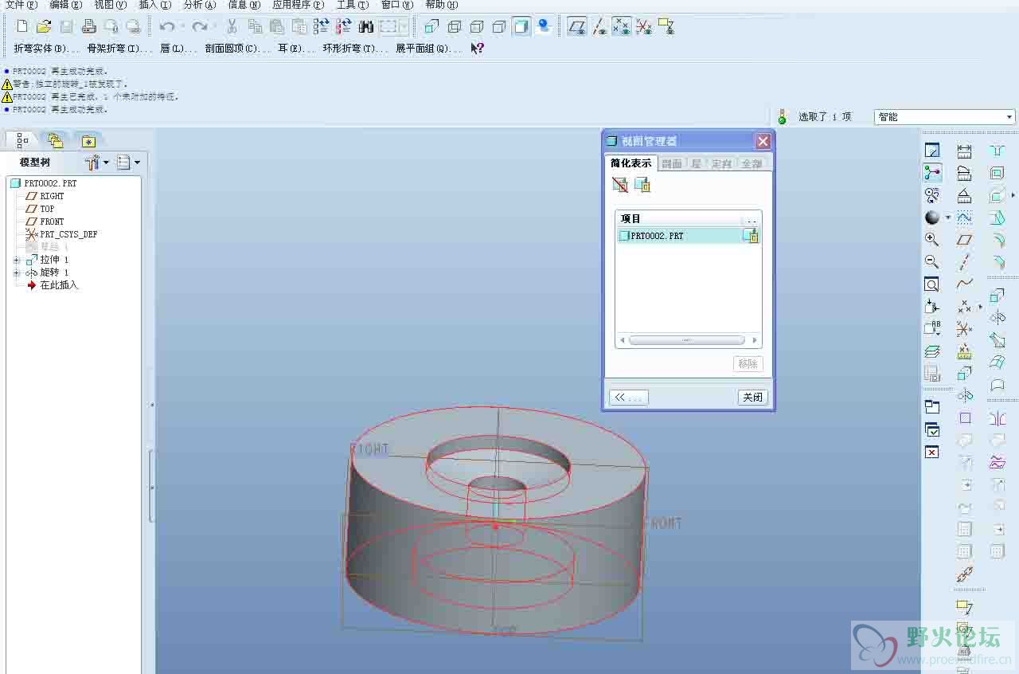Open model color sphere dropdown arrow
This screenshot has height=674, width=1019.
[x=947, y=217]
